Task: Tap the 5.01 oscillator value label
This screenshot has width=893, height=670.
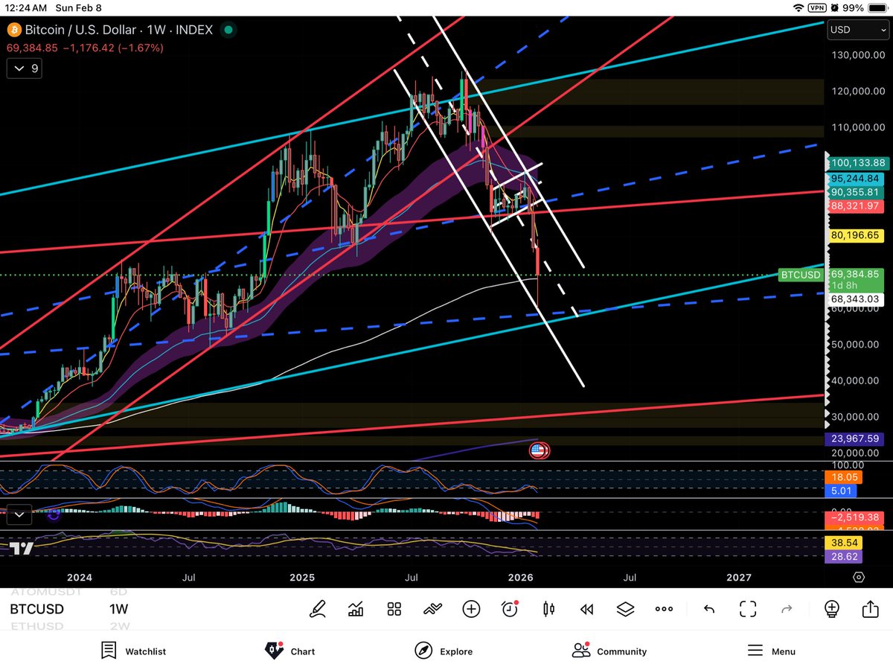Action: (x=841, y=491)
